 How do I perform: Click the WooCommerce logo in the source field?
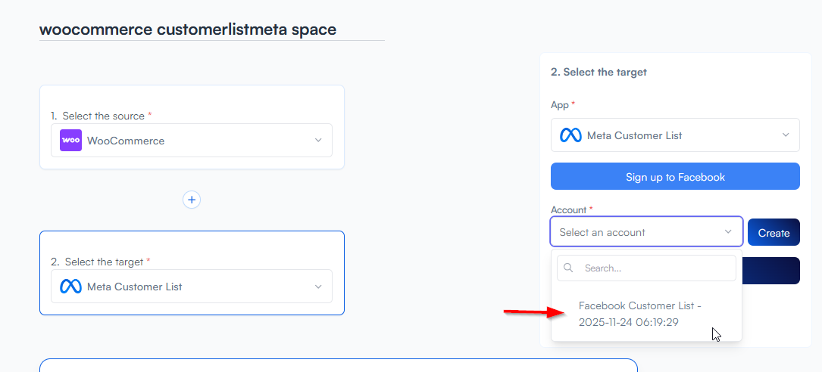pyautogui.click(x=71, y=141)
